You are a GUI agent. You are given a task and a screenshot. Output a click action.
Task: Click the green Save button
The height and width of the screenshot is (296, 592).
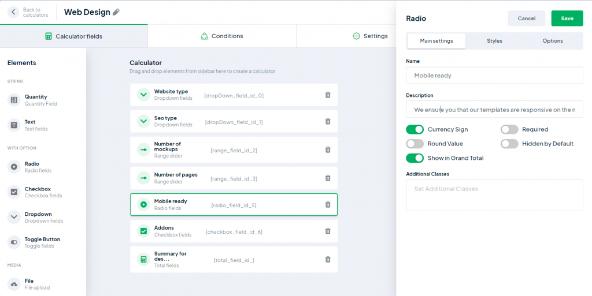[x=567, y=18]
